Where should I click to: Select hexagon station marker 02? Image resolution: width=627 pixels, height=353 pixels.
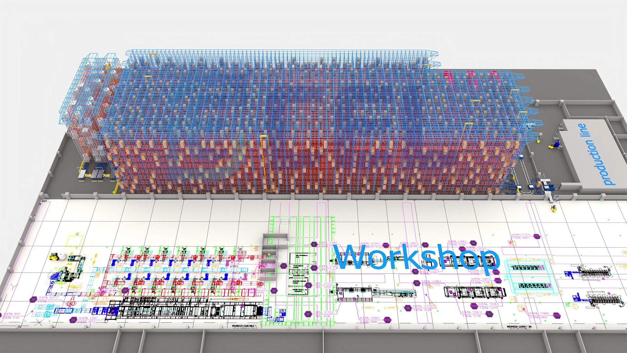click(33, 299)
